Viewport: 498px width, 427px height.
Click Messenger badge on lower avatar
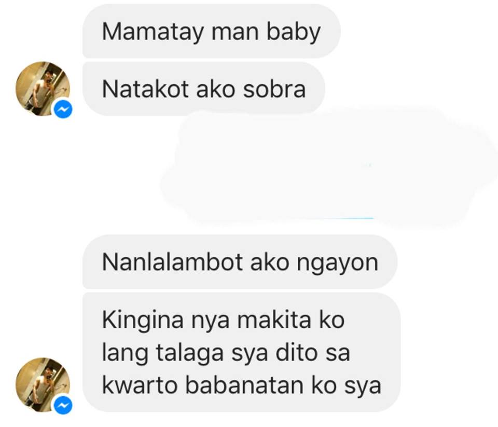(63, 405)
